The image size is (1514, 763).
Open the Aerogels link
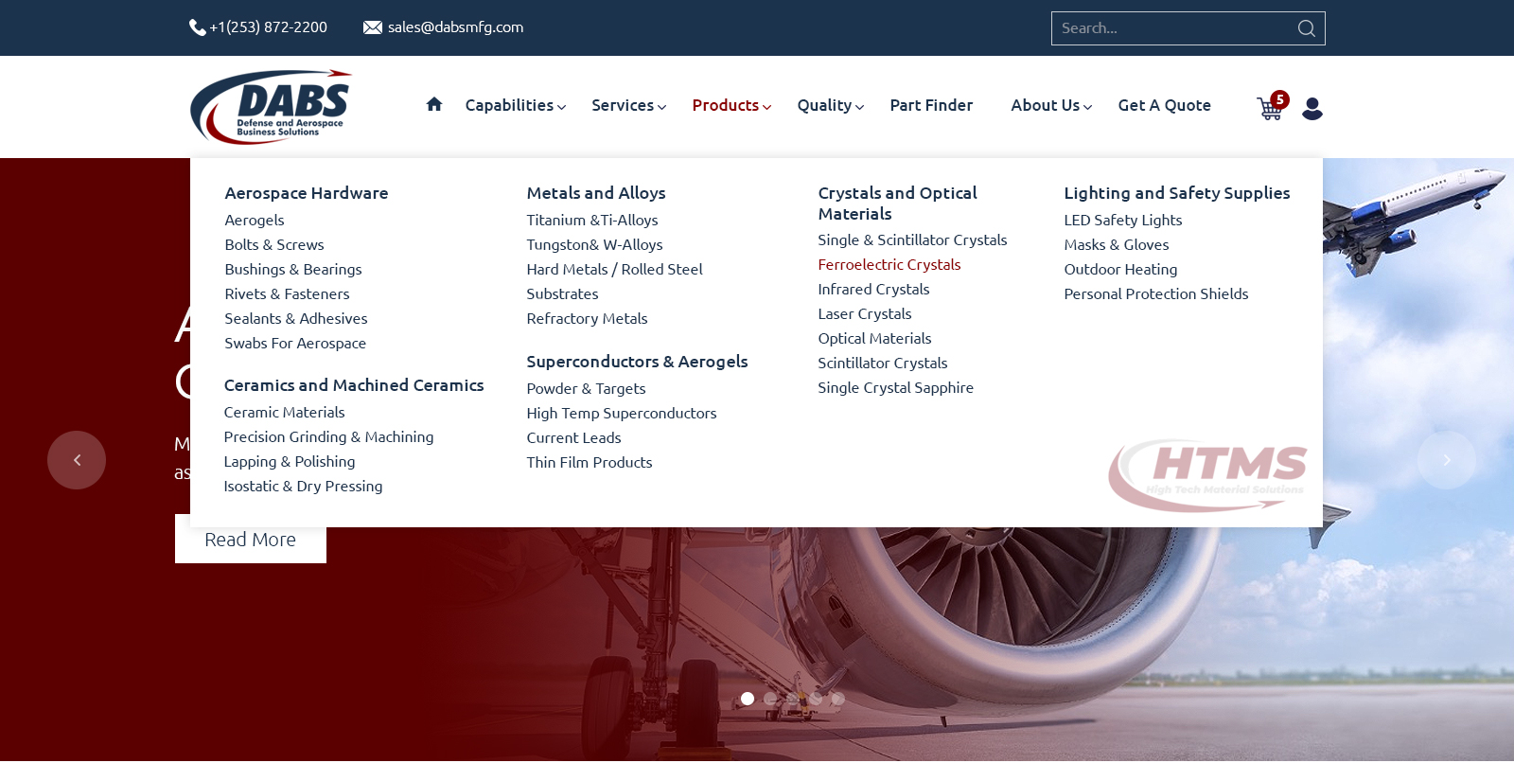255,220
